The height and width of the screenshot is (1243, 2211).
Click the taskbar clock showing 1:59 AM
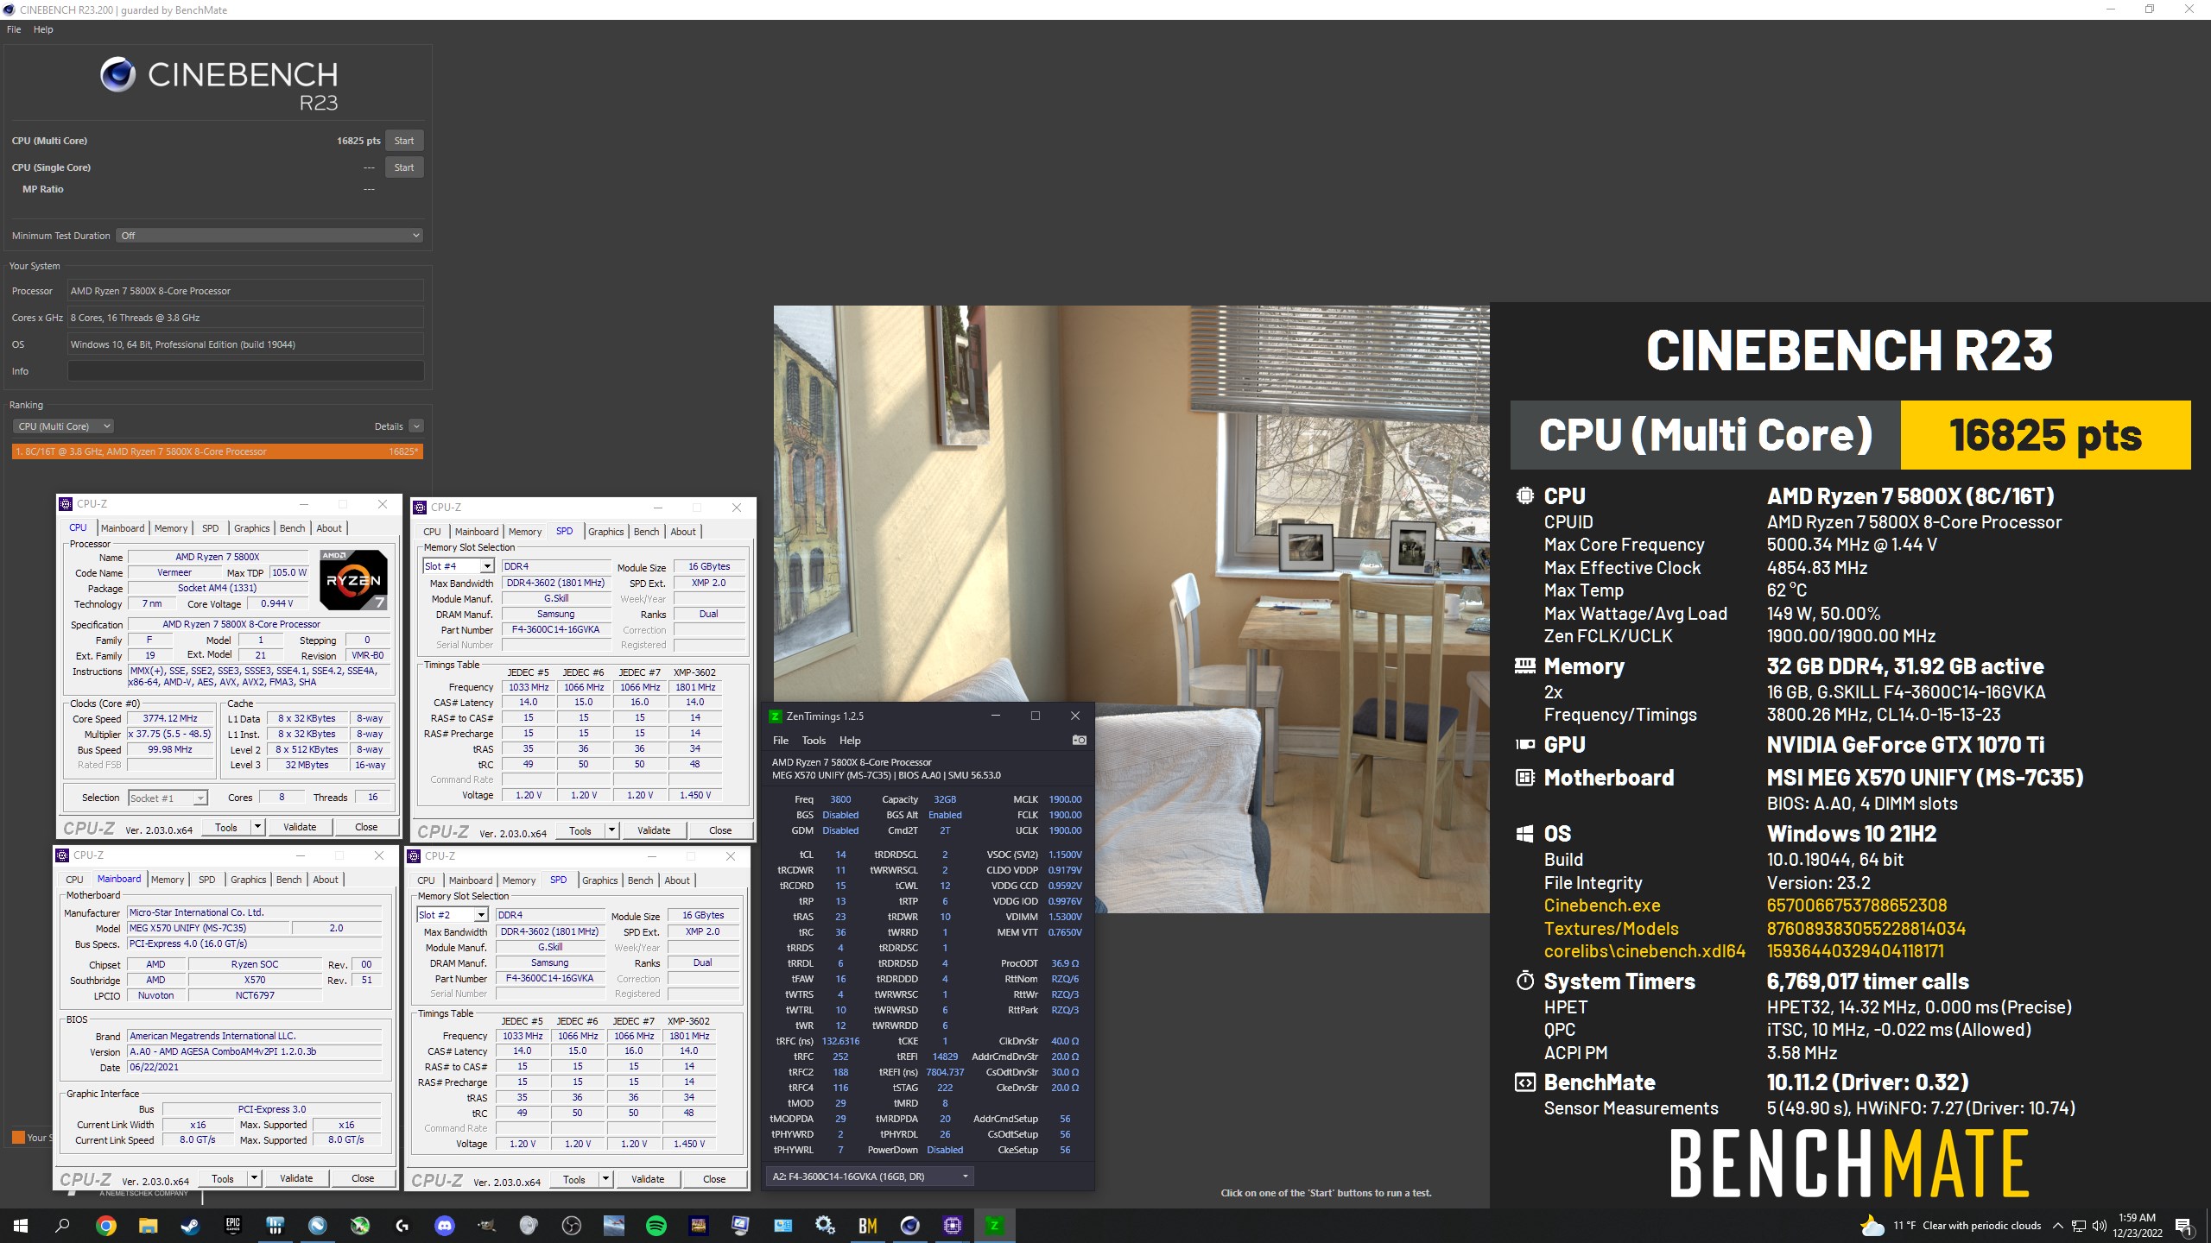click(x=2137, y=1226)
